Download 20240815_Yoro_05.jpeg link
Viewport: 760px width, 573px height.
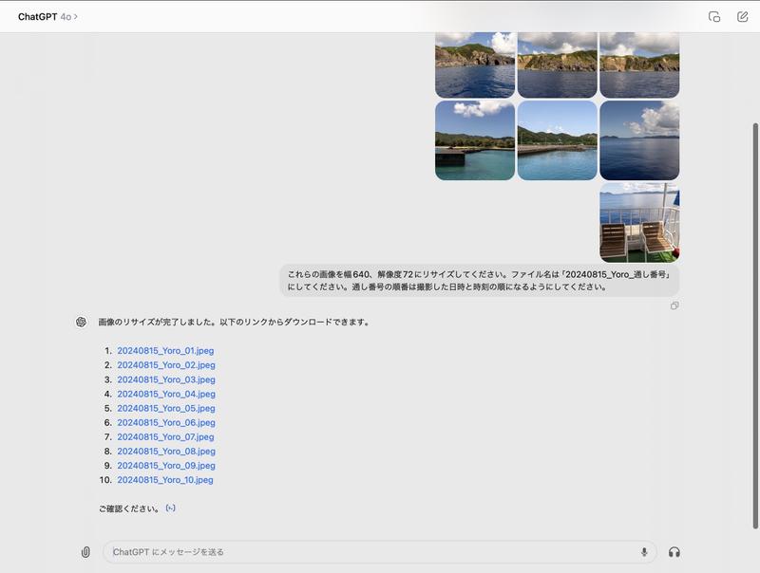pos(165,409)
